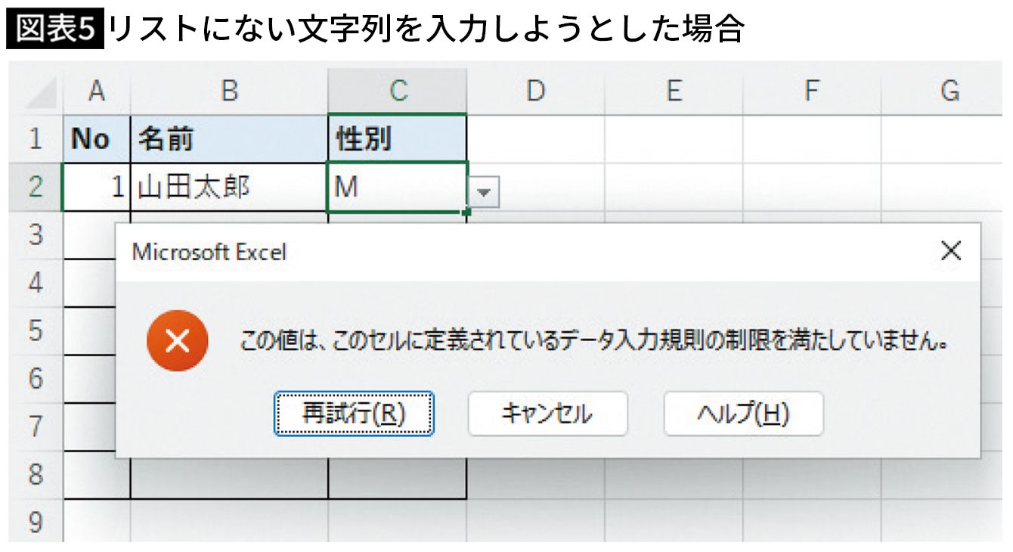
Task: Select cell C2 containing M
Action: tap(396, 187)
